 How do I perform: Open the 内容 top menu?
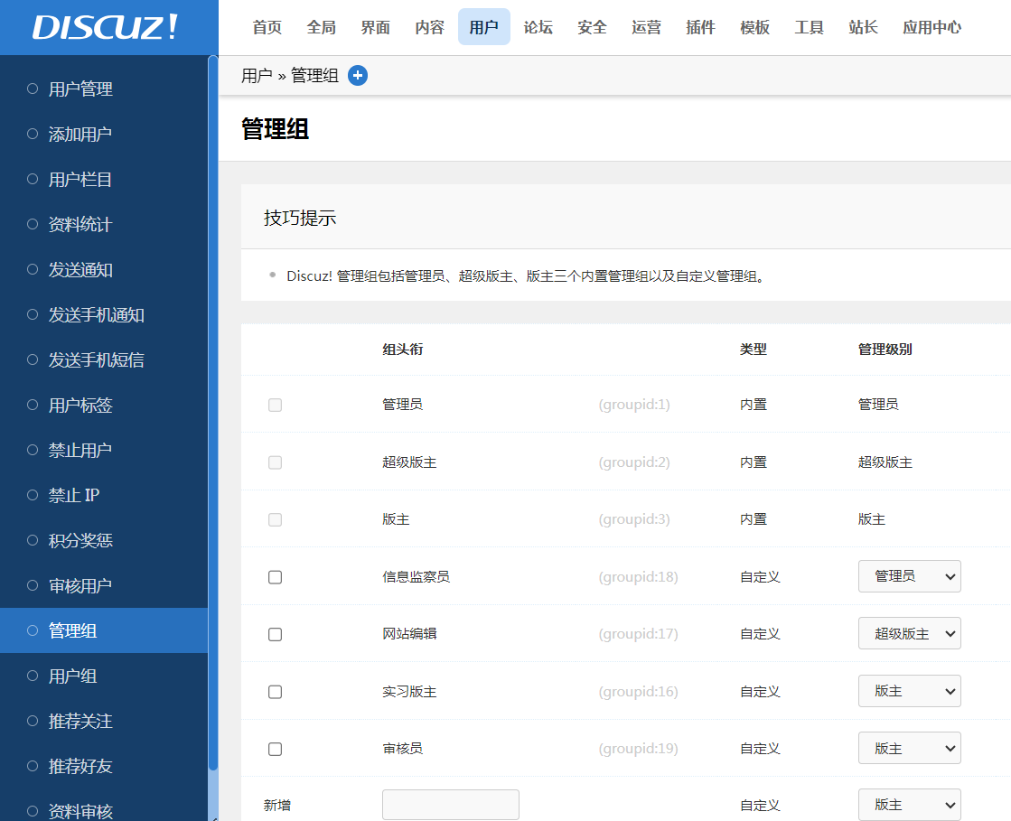coord(430,27)
